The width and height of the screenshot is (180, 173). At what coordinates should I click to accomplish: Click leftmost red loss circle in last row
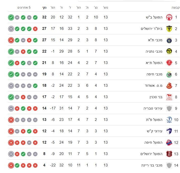click(11, 165)
